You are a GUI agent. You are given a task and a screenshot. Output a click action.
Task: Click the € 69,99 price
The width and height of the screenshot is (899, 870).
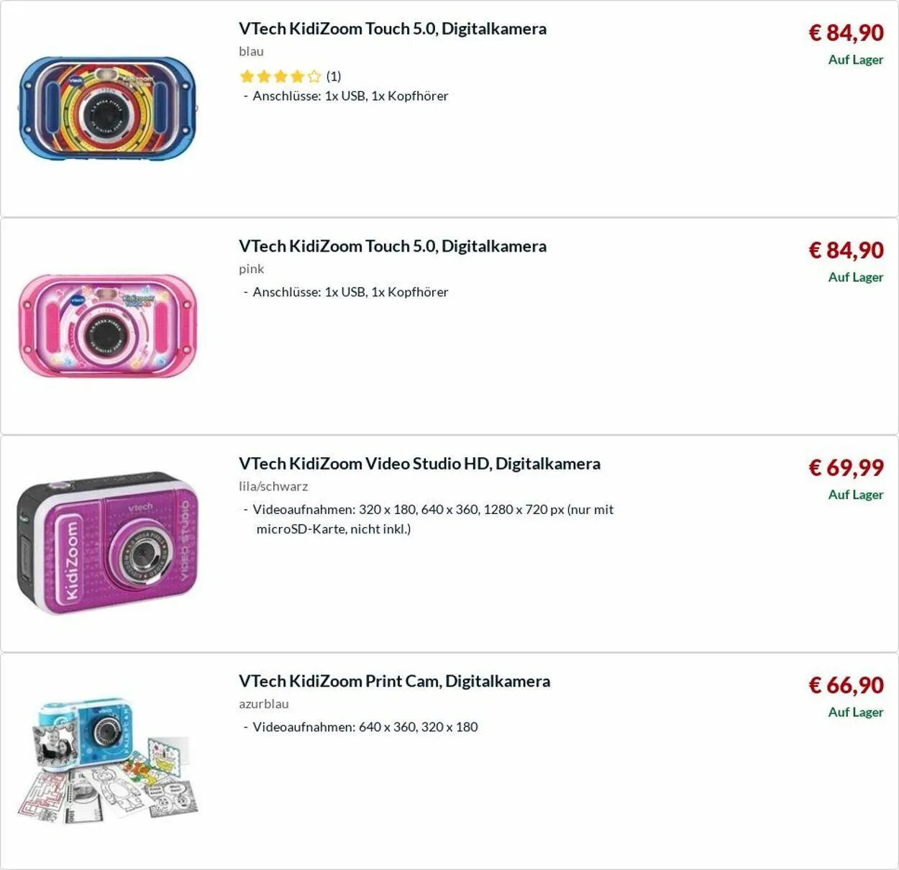click(846, 467)
